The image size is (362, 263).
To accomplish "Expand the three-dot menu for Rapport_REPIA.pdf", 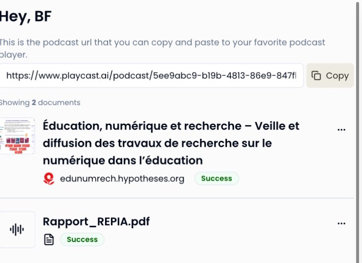I will 341,223.
